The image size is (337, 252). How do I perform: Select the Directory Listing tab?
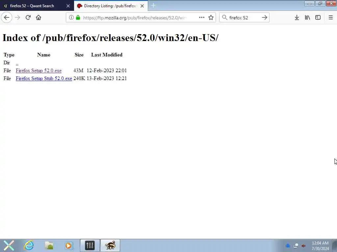[111, 6]
